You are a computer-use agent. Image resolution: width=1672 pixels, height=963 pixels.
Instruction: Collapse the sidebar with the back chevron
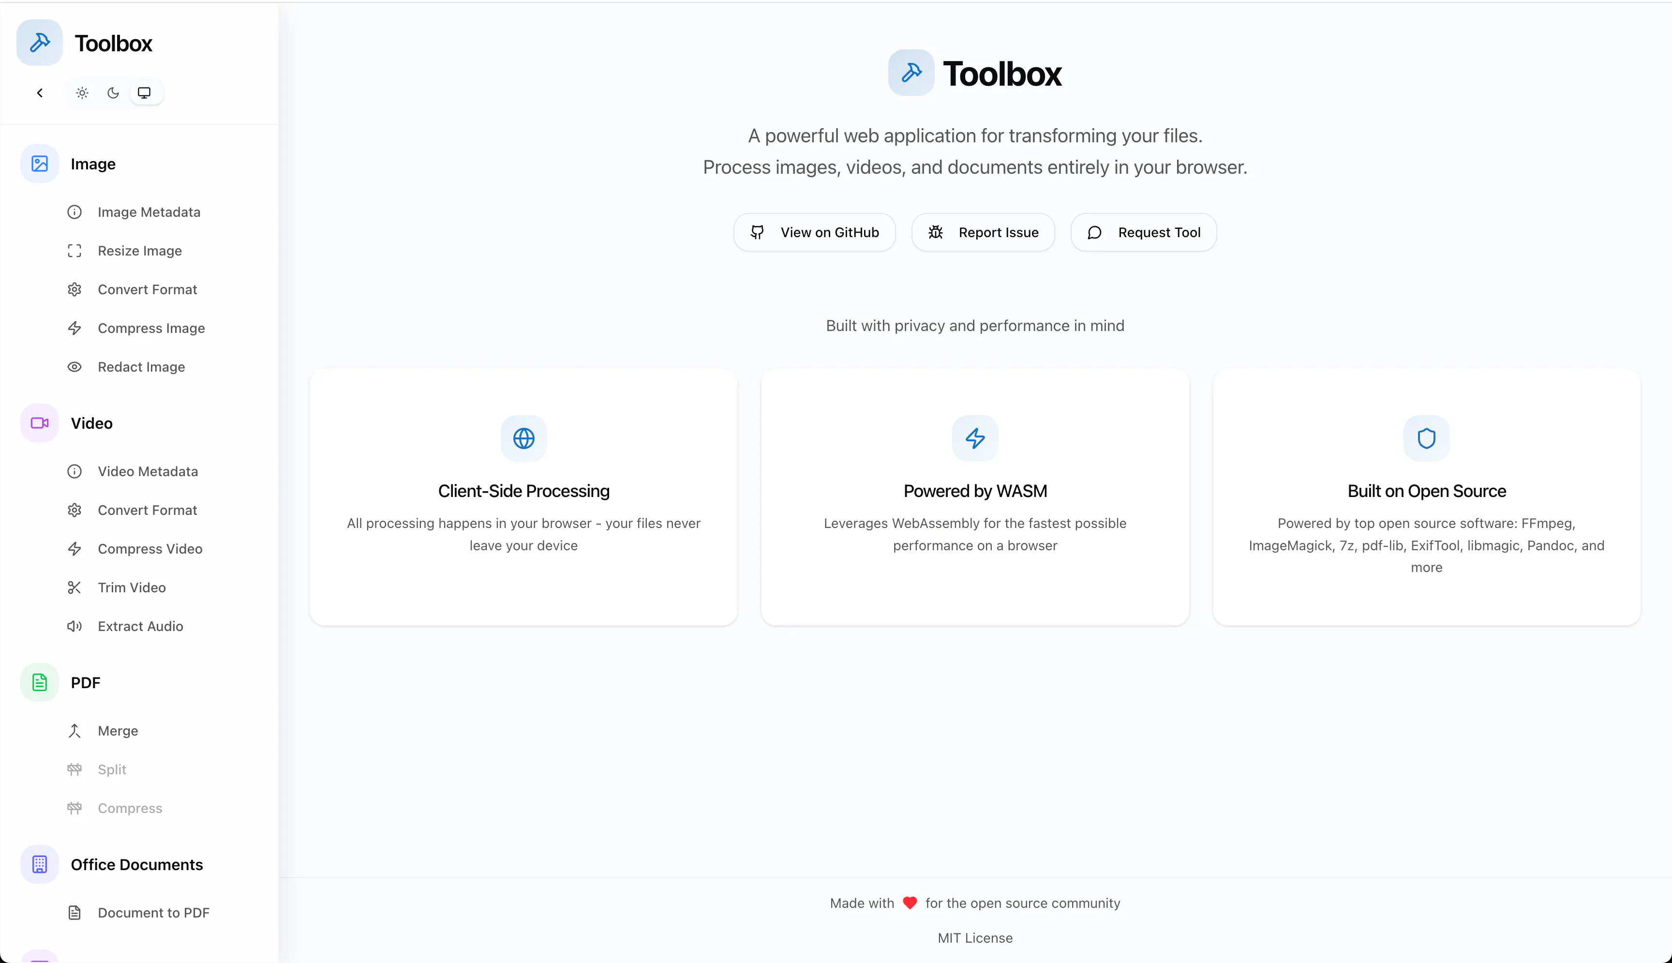[x=40, y=93]
